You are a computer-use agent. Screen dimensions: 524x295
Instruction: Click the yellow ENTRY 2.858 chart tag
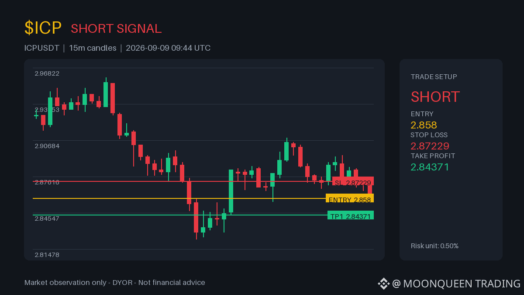[x=350, y=200]
